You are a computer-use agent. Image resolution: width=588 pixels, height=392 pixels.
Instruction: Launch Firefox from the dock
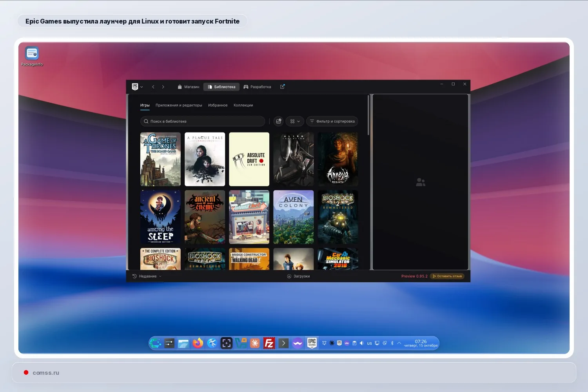click(198, 343)
